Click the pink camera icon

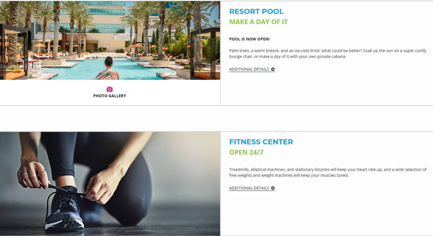pos(109,89)
